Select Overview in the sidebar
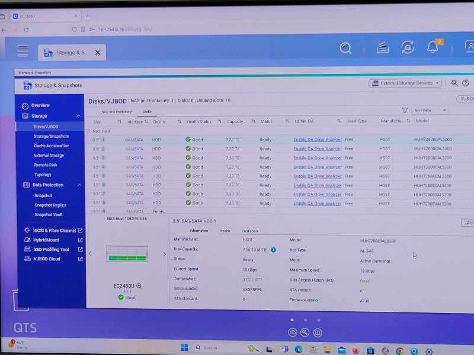 40,105
